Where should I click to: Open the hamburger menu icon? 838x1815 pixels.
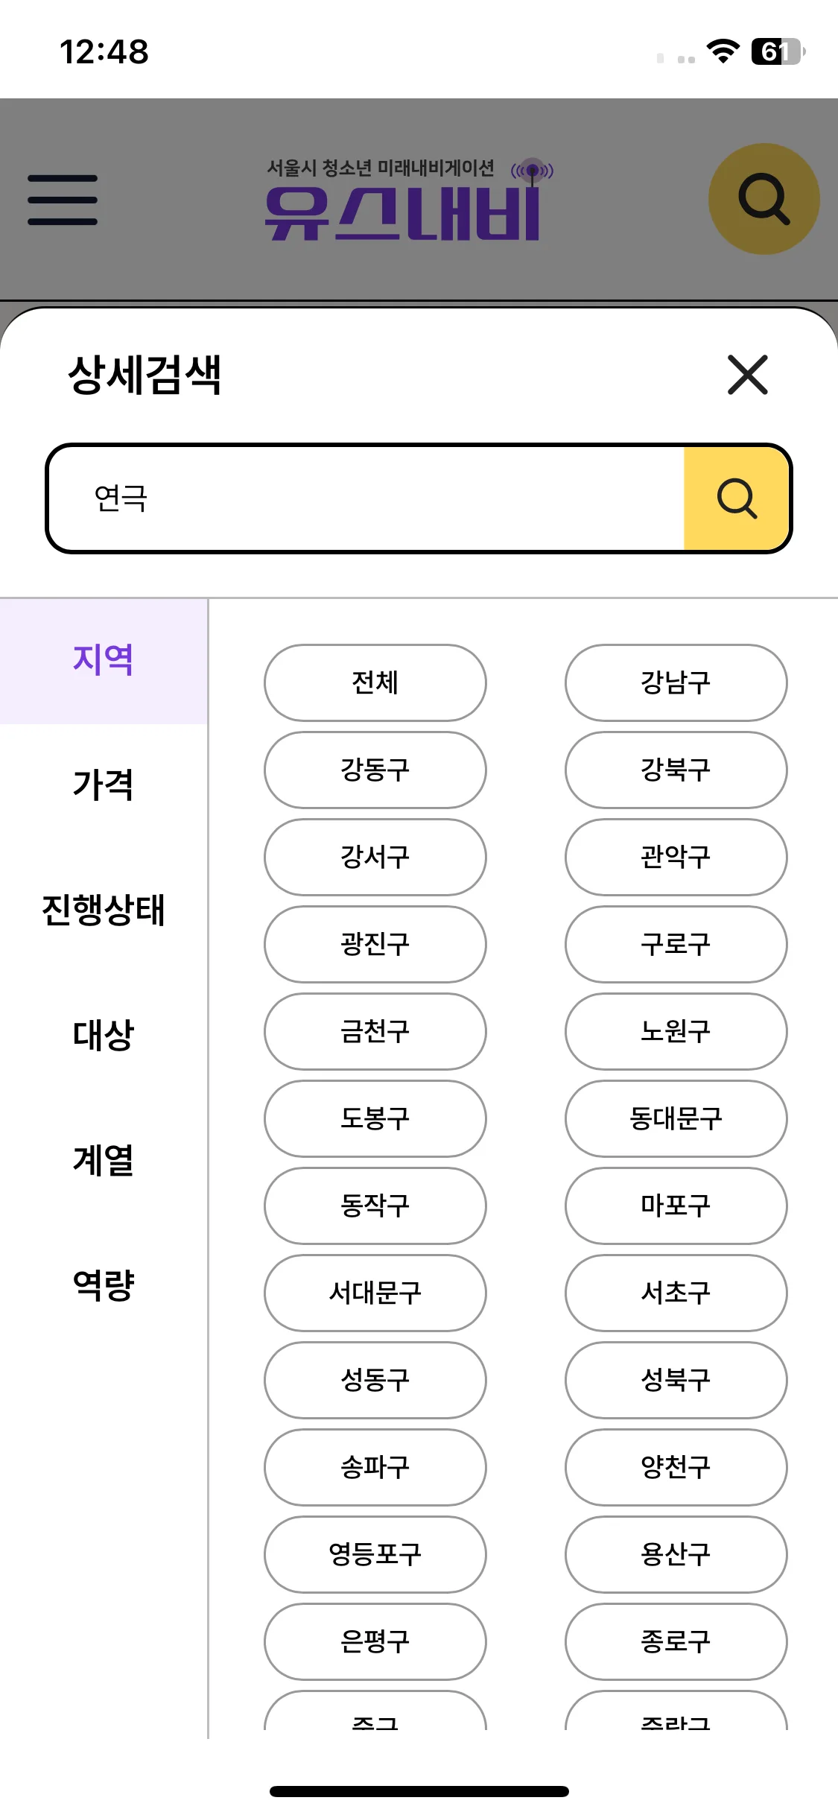pyautogui.click(x=63, y=200)
